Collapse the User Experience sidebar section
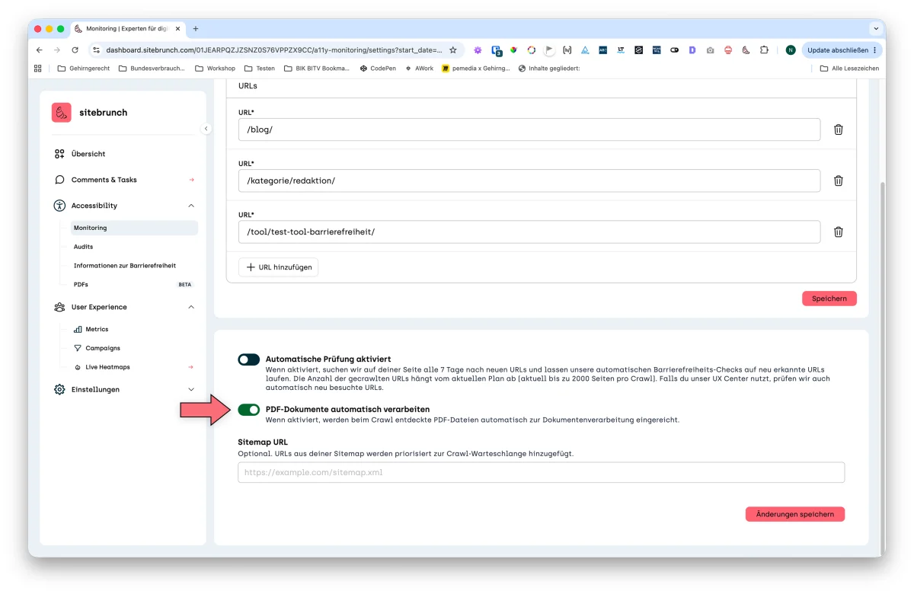This screenshot has width=914, height=594. point(191,307)
